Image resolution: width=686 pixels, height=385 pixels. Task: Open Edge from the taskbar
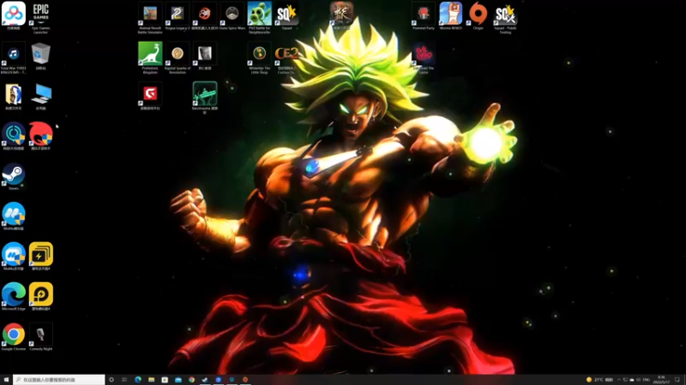tap(138, 380)
